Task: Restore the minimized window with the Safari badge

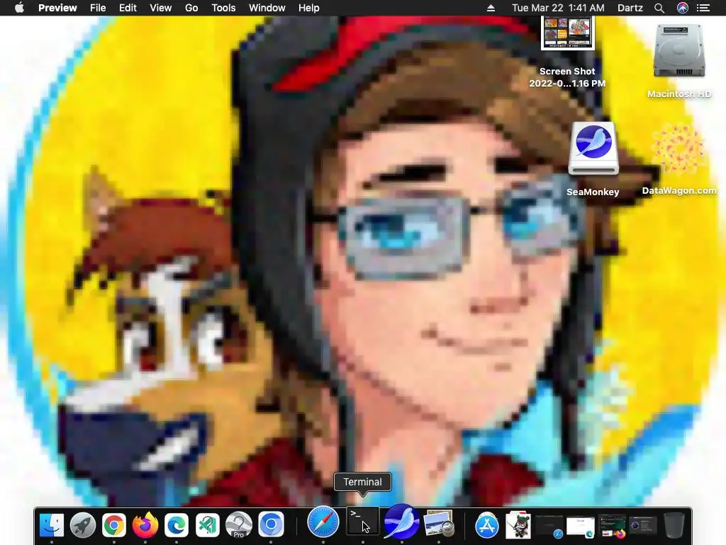Action: (x=549, y=527)
